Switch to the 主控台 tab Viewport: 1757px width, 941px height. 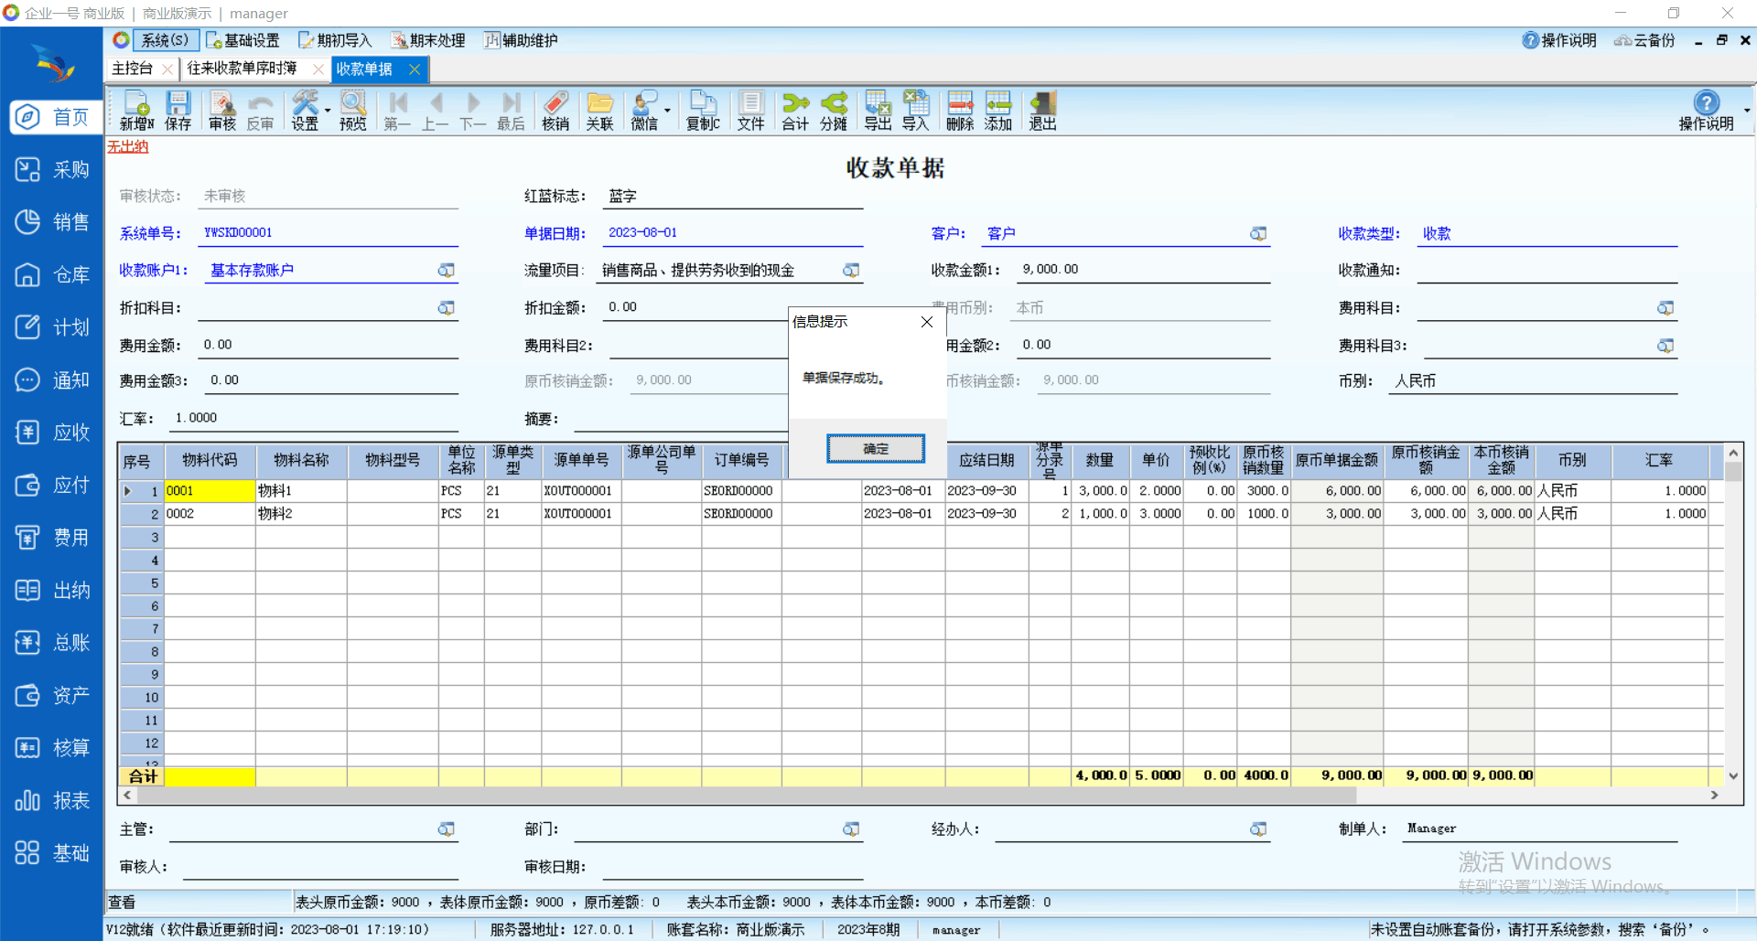[133, 69]
